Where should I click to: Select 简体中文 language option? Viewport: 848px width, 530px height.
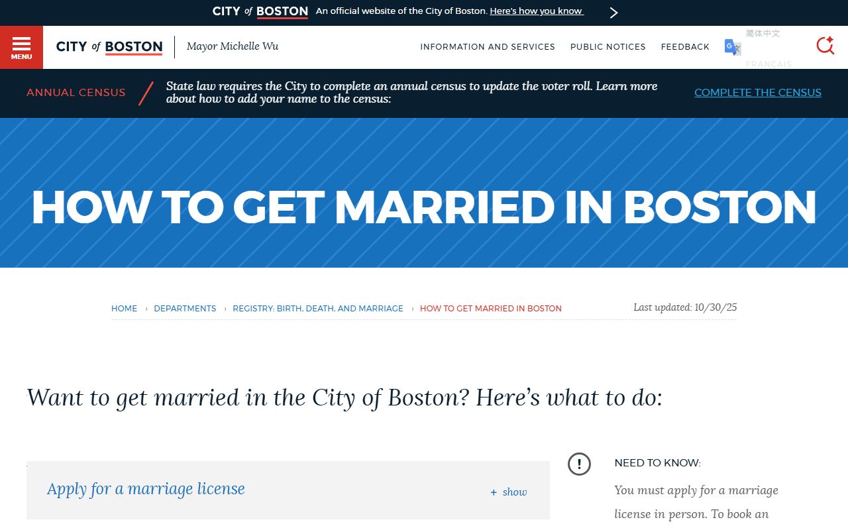tap(763, 33)
